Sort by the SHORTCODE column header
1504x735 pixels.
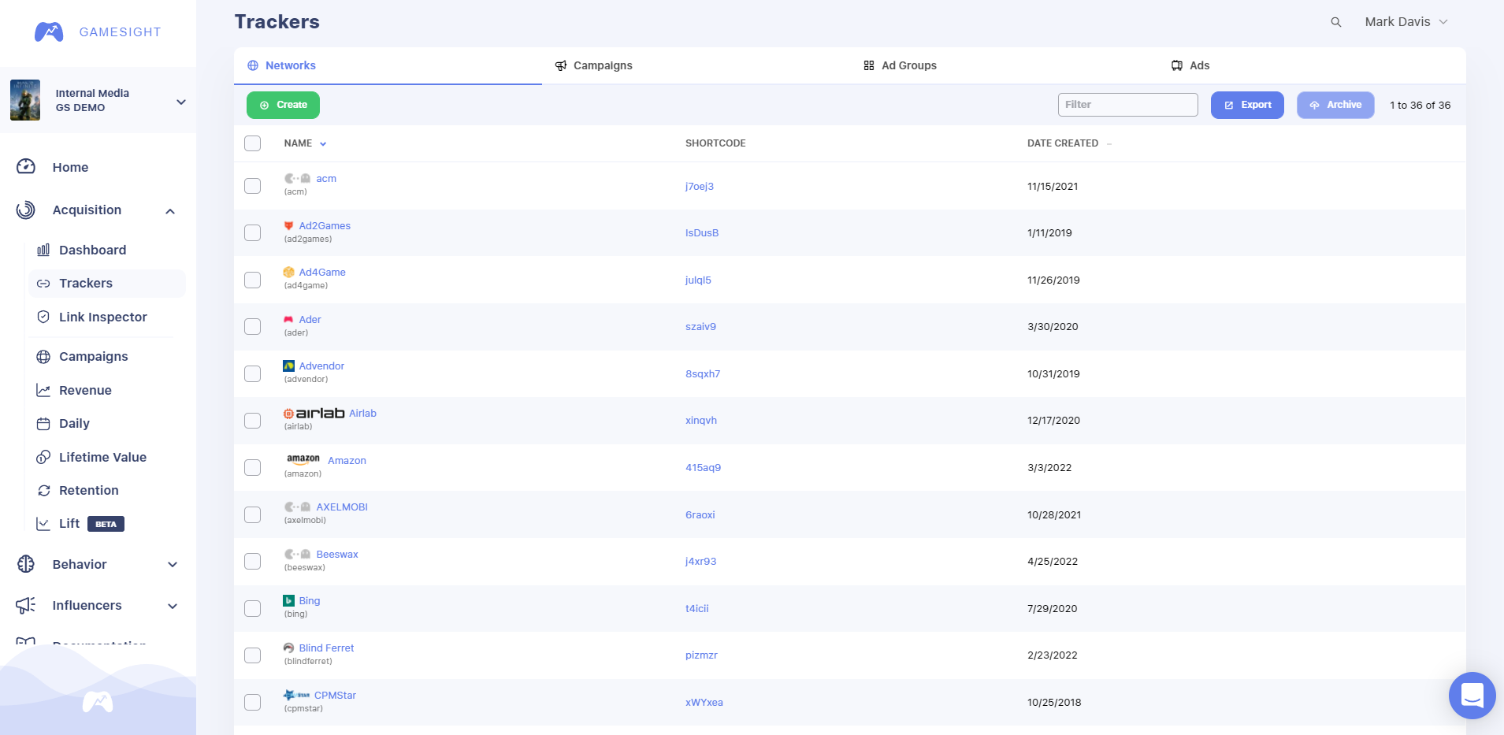coord(715,143)
